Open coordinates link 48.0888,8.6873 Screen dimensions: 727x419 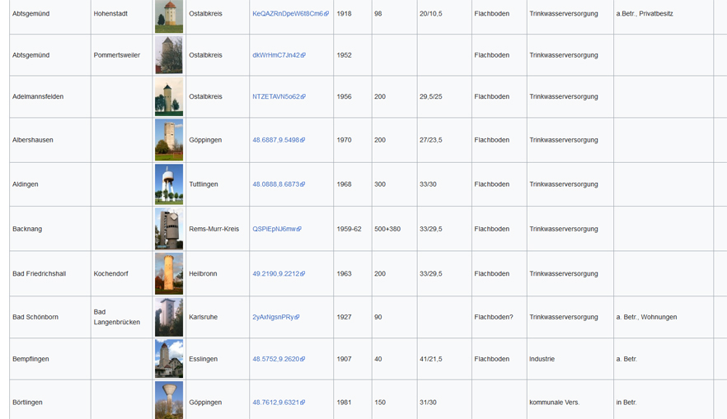click(x=279, y=184)
